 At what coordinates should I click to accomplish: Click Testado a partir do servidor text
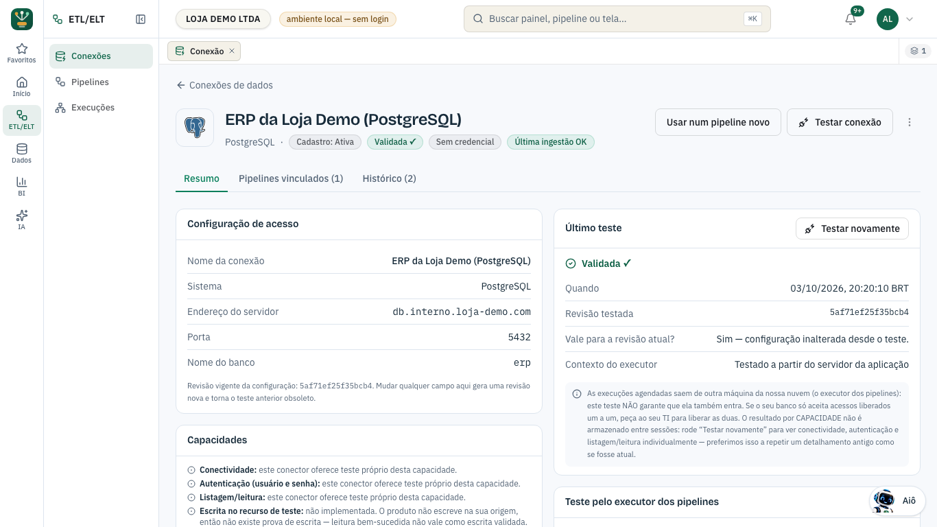tap(822, 364)
